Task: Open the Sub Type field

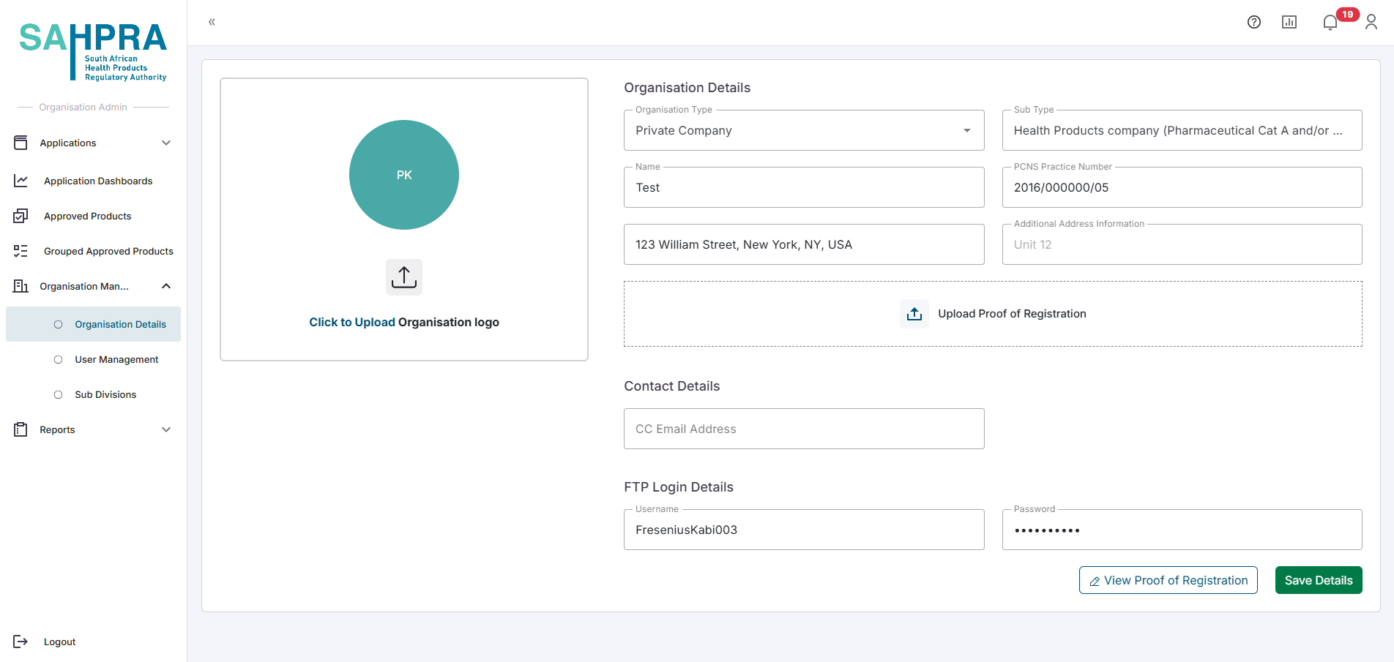Action: coord(1182,130)
